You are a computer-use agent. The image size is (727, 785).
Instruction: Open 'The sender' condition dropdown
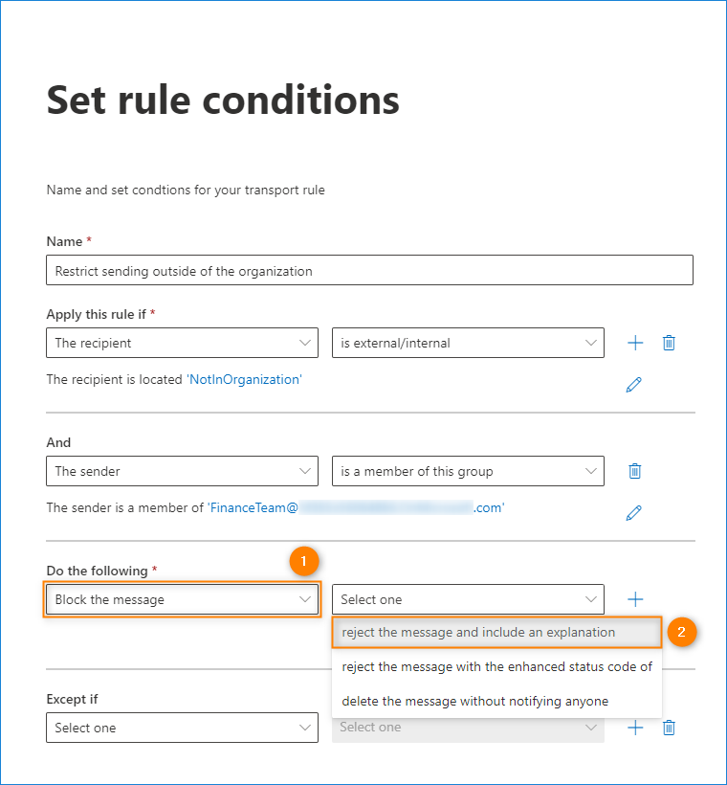[x=182, y=471]
